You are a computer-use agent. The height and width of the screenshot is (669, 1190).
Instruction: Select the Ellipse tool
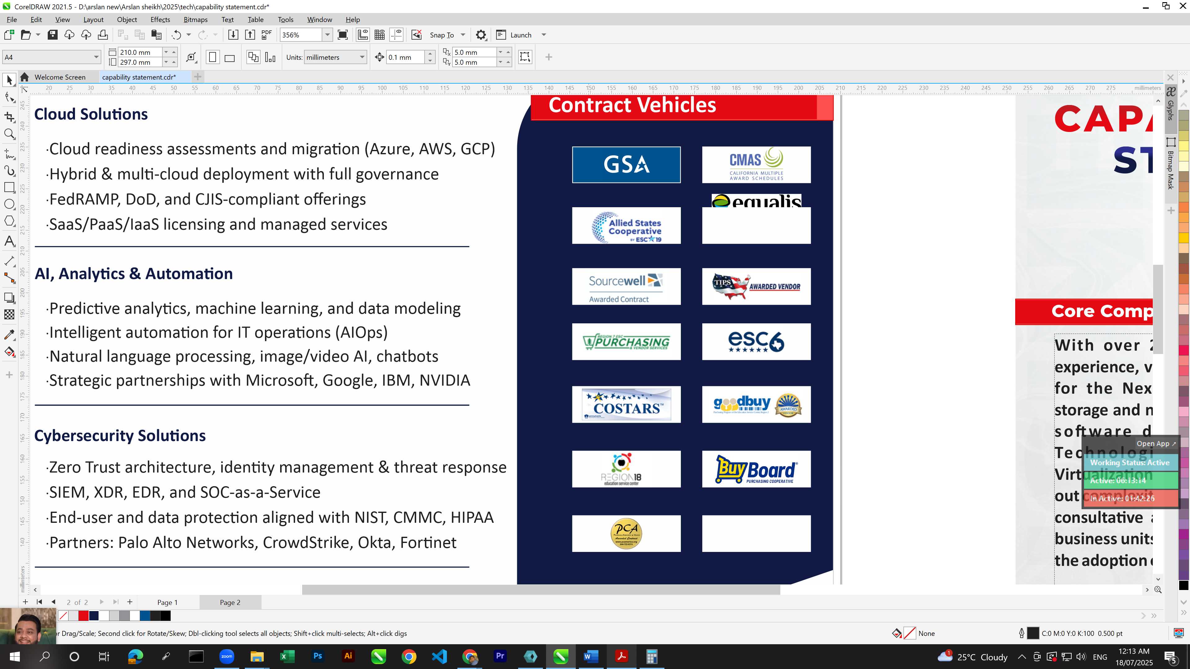(x=9, y=204)
